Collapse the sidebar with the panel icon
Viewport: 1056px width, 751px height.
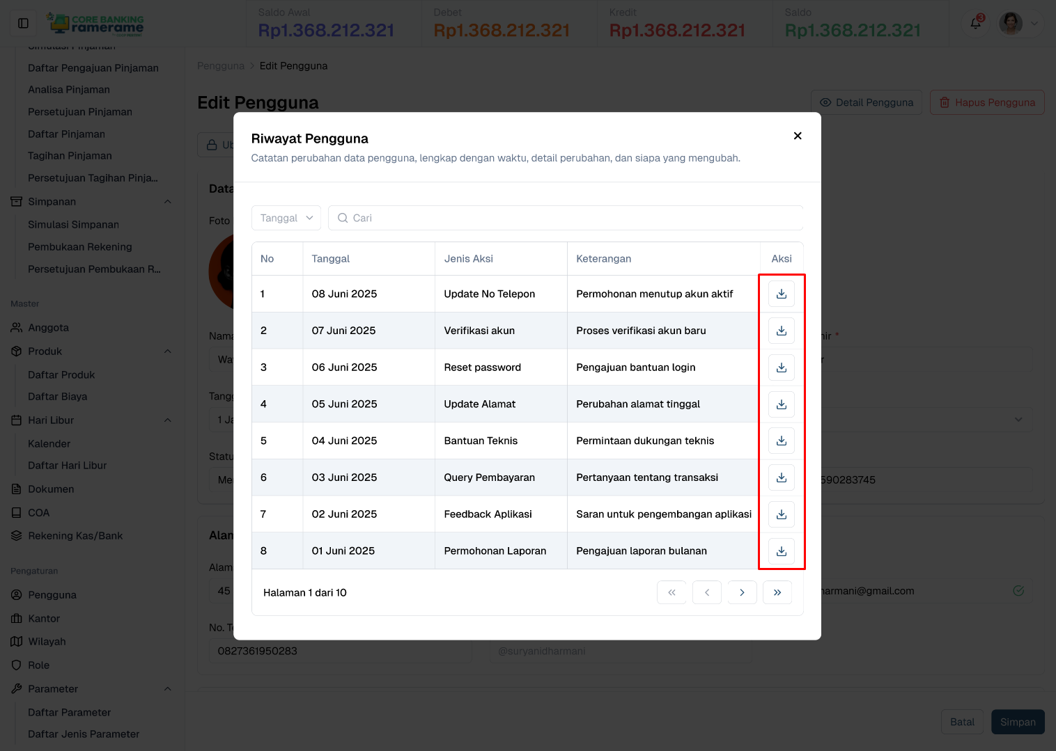point(23,22)
